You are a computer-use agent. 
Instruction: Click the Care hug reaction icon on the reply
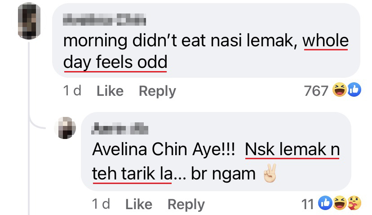pos(354,203)
